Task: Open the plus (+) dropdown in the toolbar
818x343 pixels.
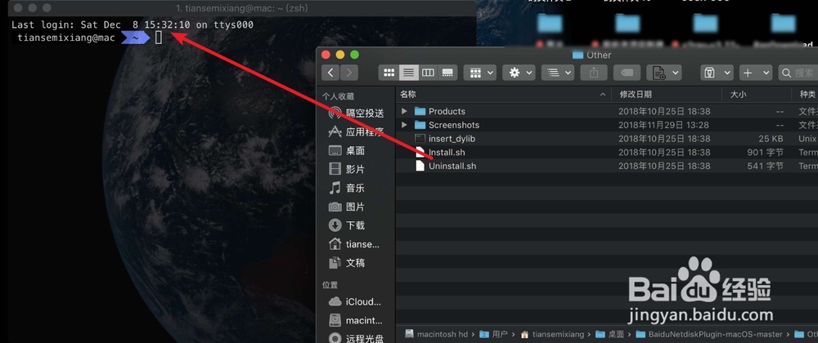Action: pyautogui.click(x=755, y=73)
